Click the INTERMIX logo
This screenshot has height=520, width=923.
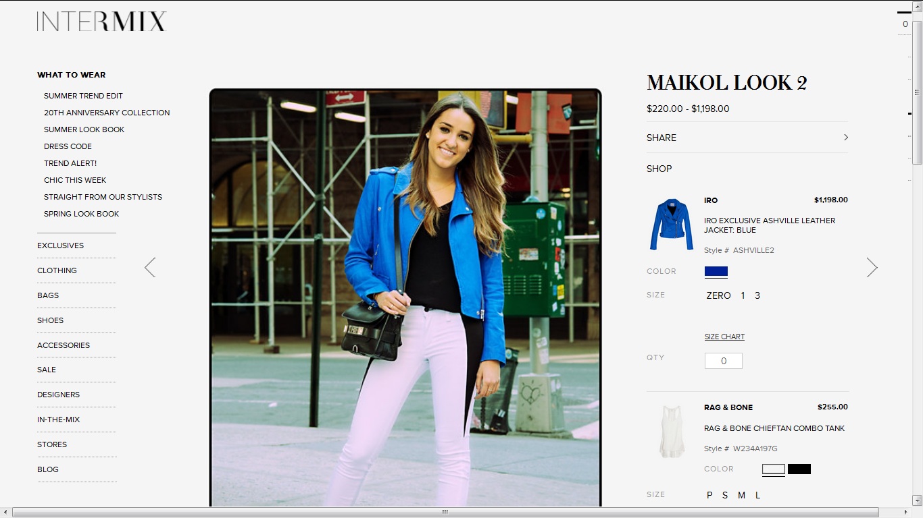[101, 22]
